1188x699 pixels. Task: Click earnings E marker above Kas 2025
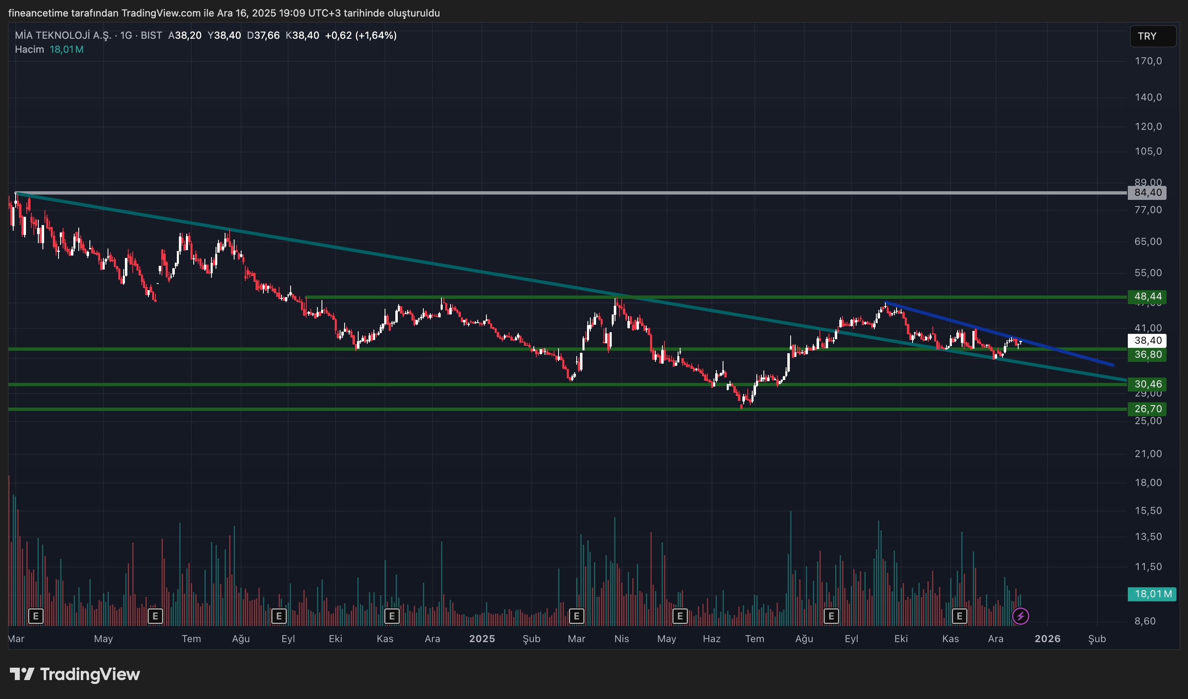[959, 616]
